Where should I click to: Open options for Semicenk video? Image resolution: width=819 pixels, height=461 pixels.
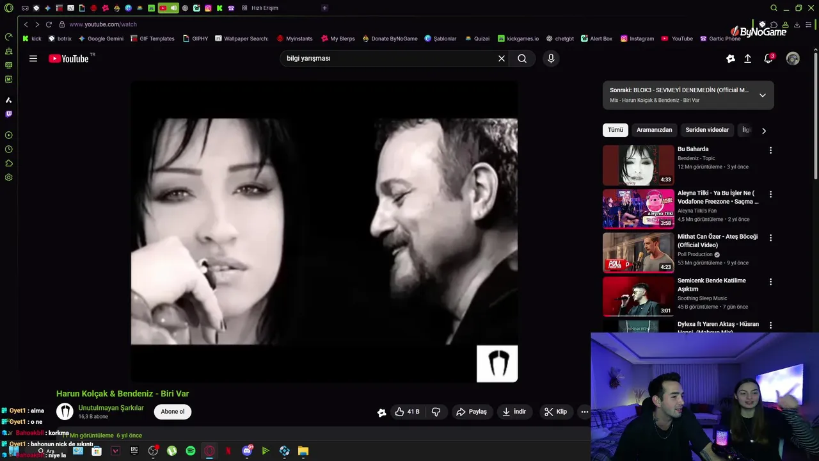pos(770,282)
